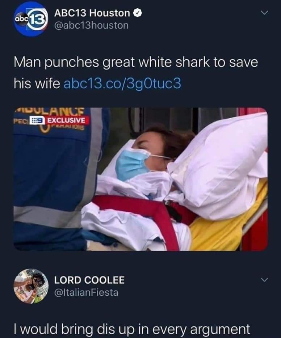Expand the chevron menu on LORD COOLEE's tweet

[264, 280]
